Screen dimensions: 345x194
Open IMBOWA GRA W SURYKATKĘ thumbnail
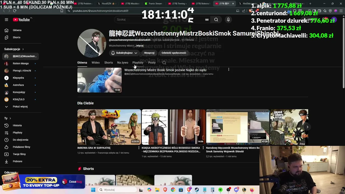tap(109, 127)
